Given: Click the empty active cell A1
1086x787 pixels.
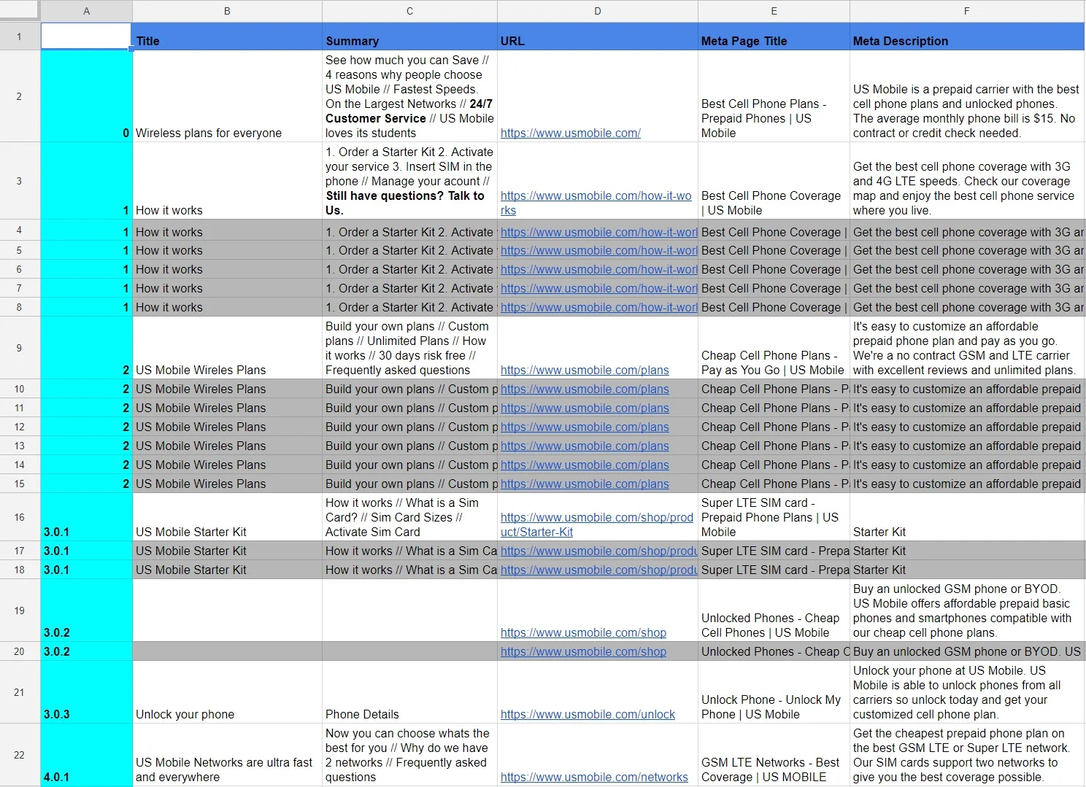Looking at the screenshot, I should tap(86, 36).
